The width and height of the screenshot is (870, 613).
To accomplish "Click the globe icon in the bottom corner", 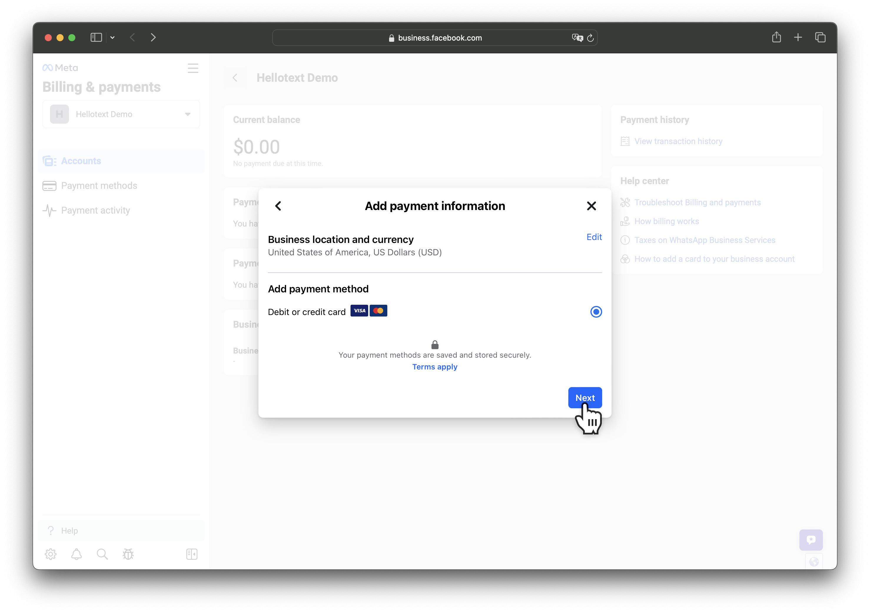I will [x=814, y=562].
